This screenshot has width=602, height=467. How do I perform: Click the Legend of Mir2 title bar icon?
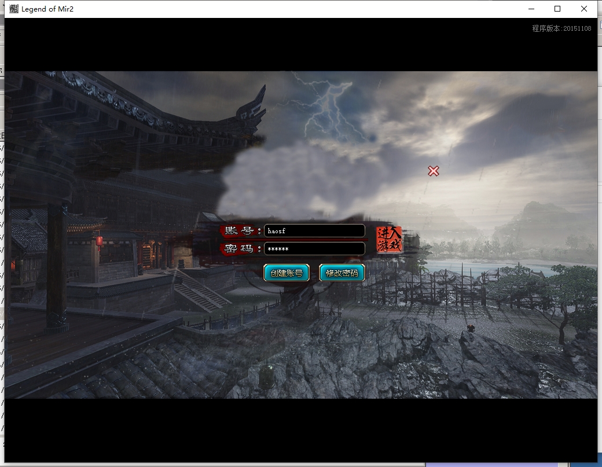click(x=14, y=9)
